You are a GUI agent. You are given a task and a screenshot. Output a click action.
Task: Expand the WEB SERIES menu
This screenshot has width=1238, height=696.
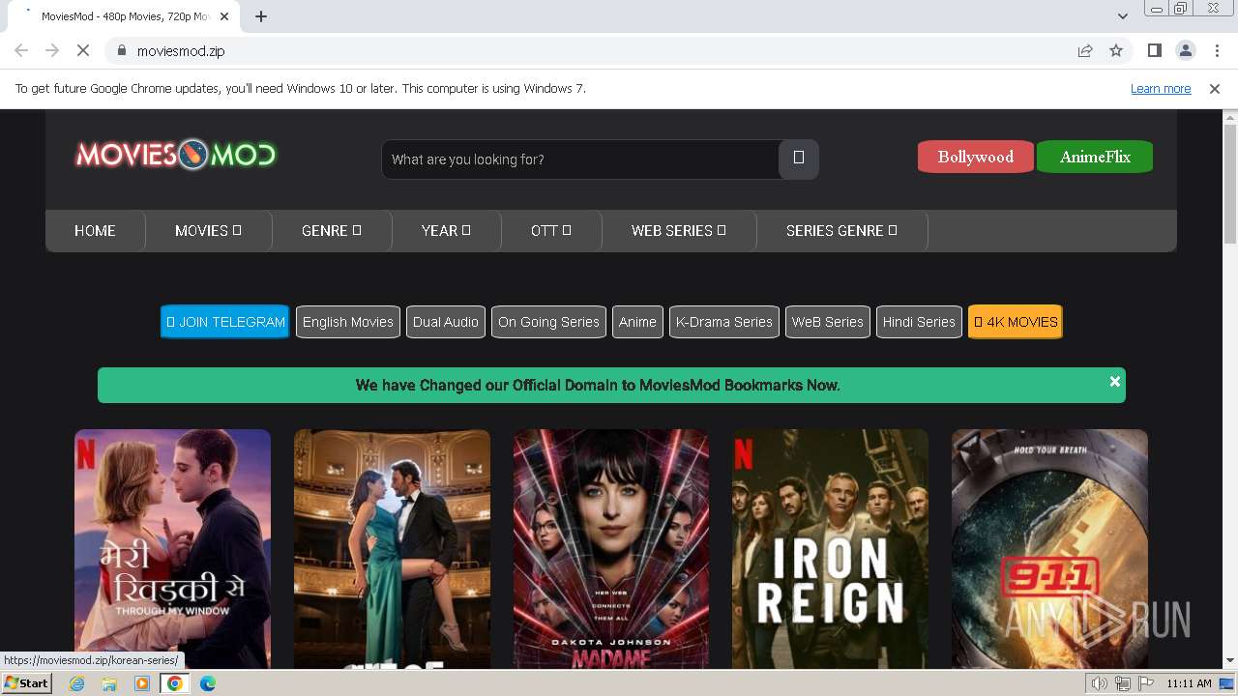point(679,230)
